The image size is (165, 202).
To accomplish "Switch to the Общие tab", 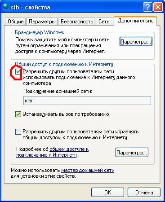I will point(15,22).
